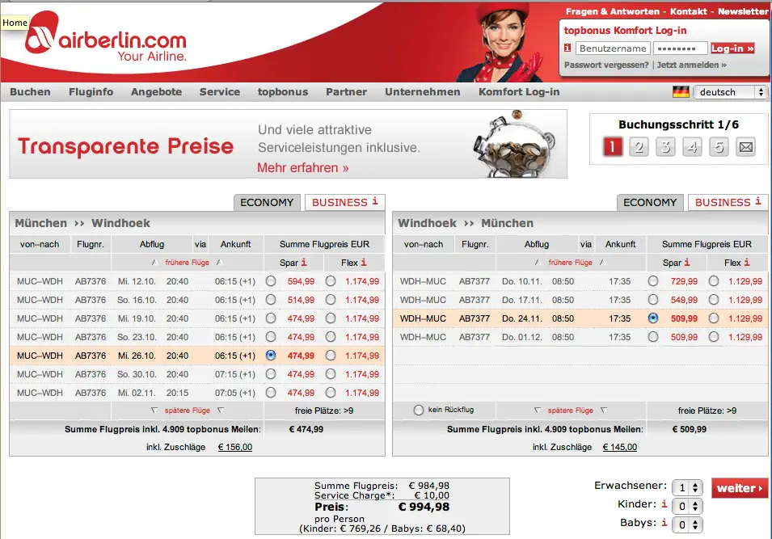The image size is (772, 539).
Task: Go to booking step 4 icon
Action: pos(692,147)
